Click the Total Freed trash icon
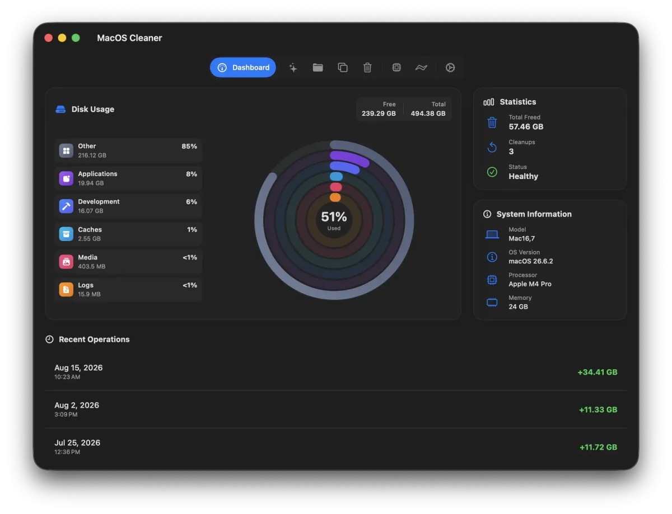 (x=492, y=122)
